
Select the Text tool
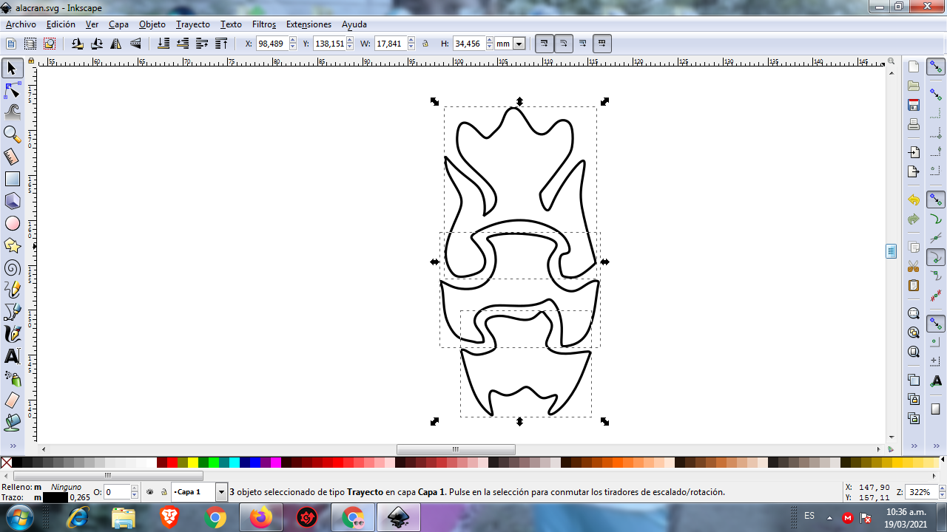pyautogui.click(x=12, y=356)
